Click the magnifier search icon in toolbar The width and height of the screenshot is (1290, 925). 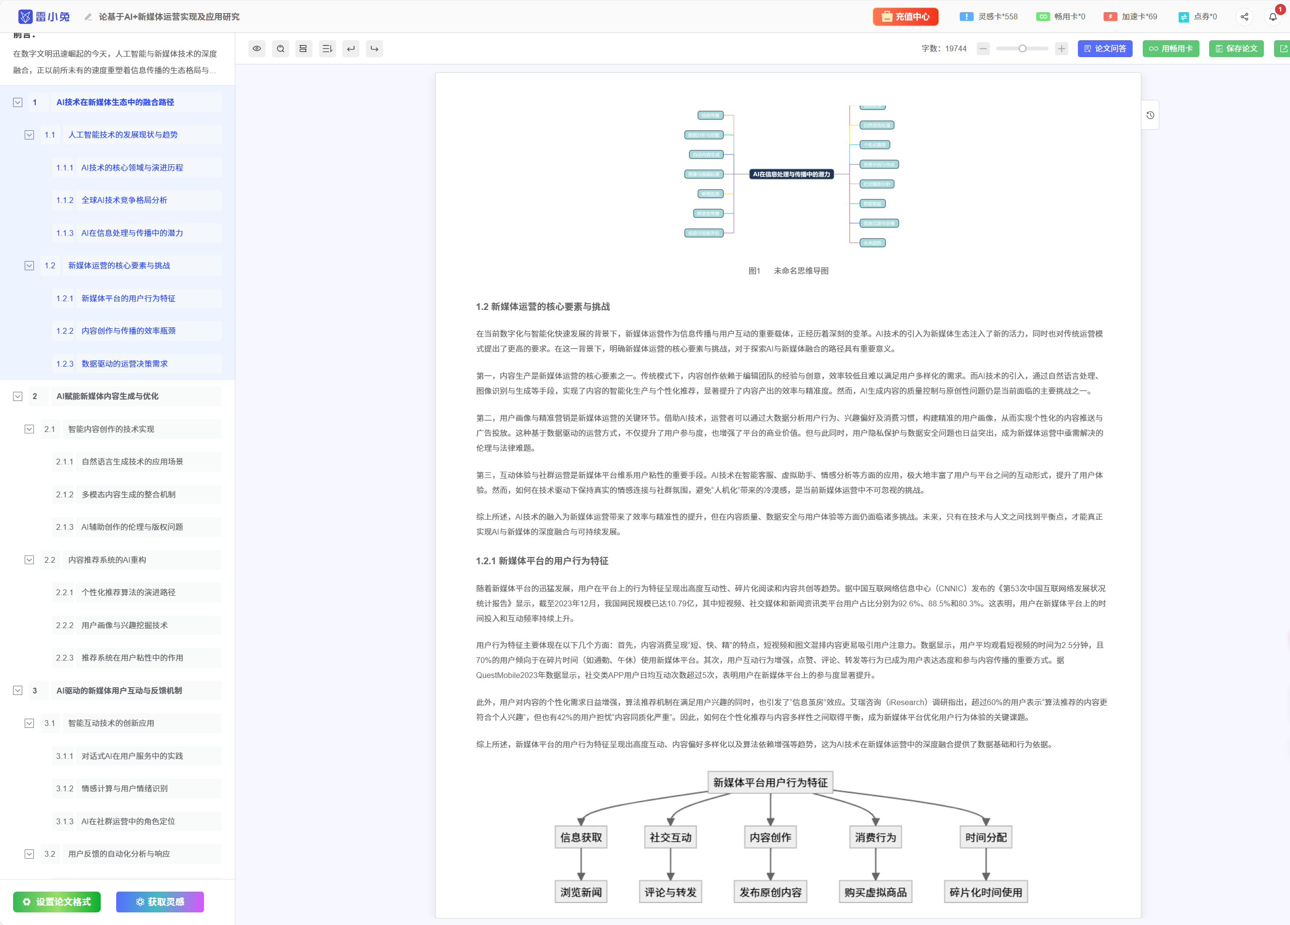click(280, 49)
